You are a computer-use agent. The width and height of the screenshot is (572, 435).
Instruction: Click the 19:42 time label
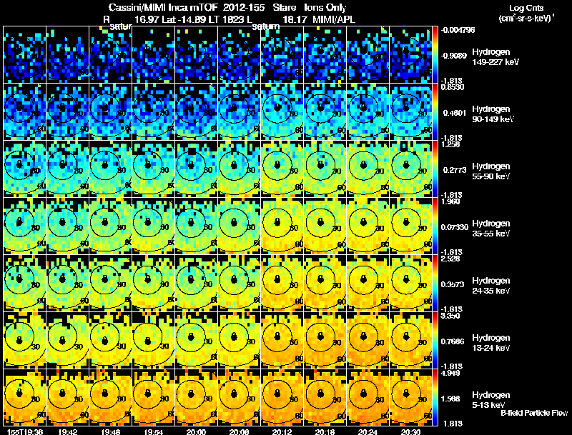point(67,431)
